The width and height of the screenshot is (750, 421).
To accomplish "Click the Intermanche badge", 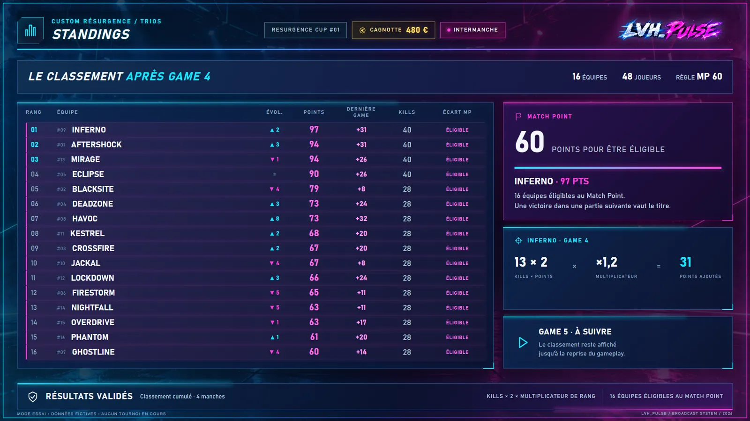I will click(472, 30).
